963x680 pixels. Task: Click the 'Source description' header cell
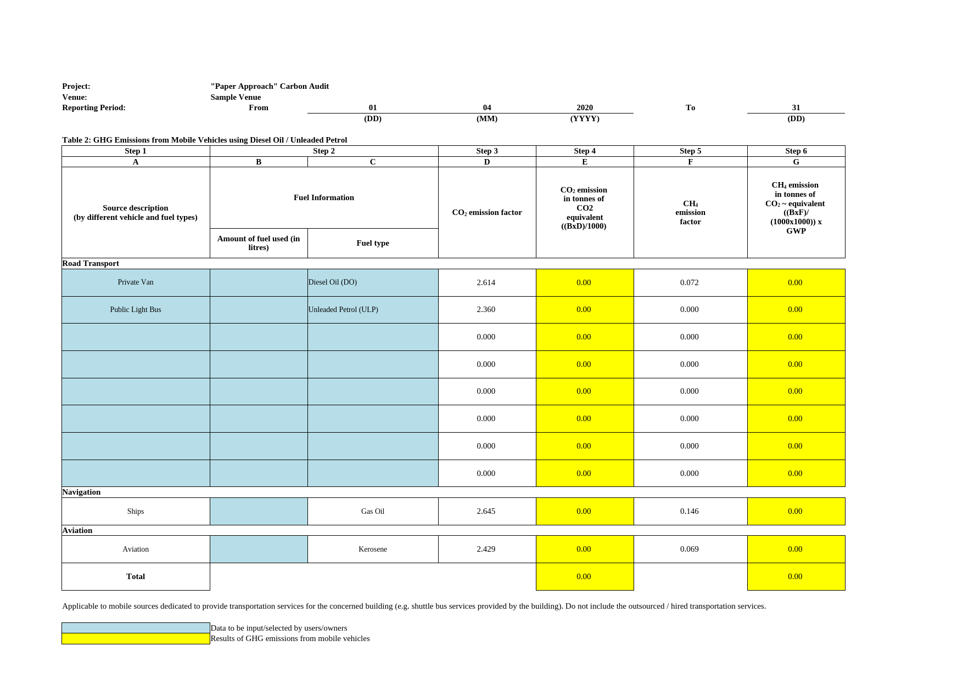tap(136, 212)
